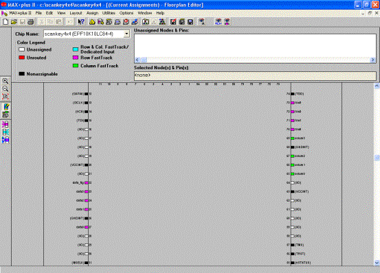Click the Row FastTrack magenta legend swatch

pyautogui.click(x=76, y=58)
